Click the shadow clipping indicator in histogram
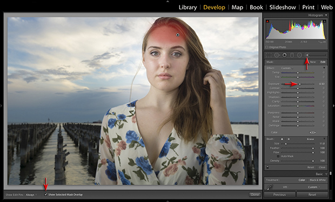The image size is (335, 202). (267, 22)
